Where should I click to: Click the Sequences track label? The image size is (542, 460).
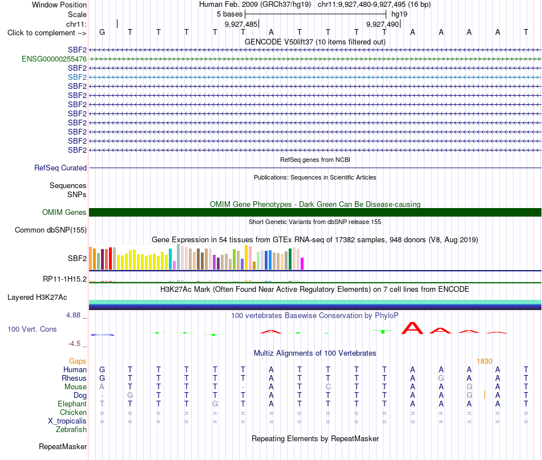coord(68,186)
